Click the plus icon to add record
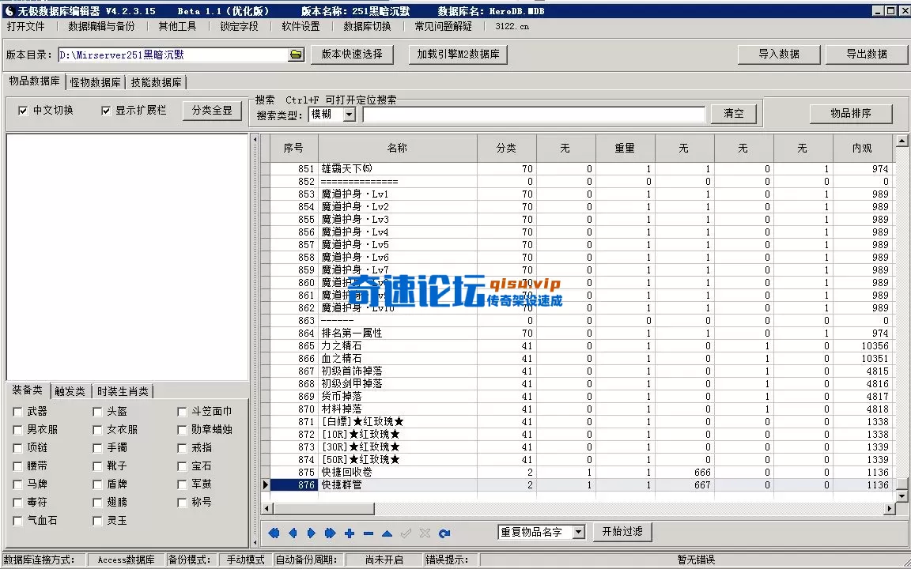The width and height of the screenshot is (911, 569). (x=349, y=533)
